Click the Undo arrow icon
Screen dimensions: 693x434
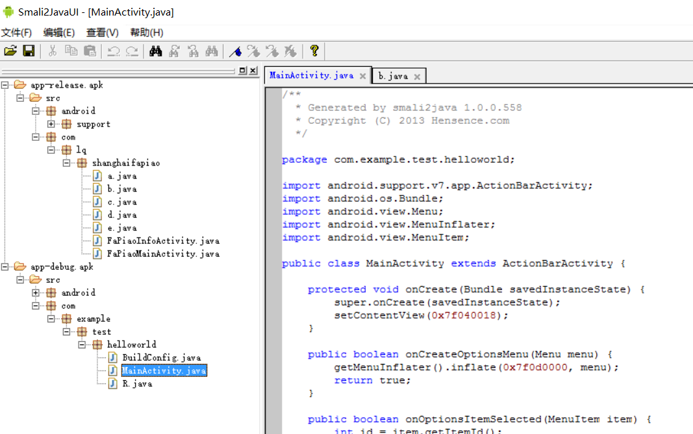114,51
